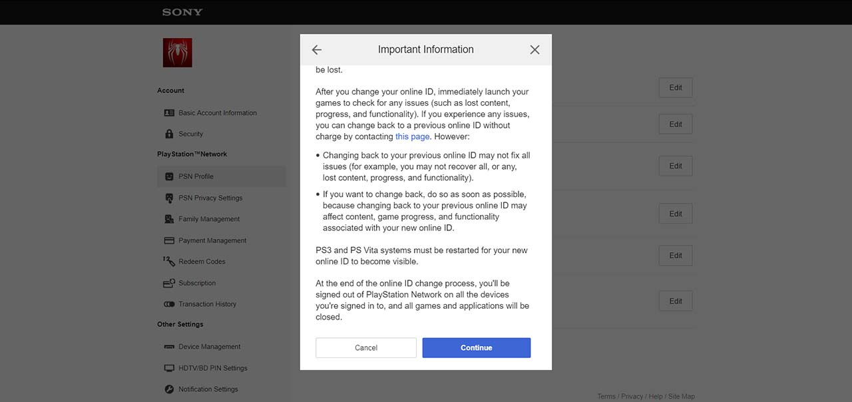Click the "Account" sidebar heading

point(170,91)
